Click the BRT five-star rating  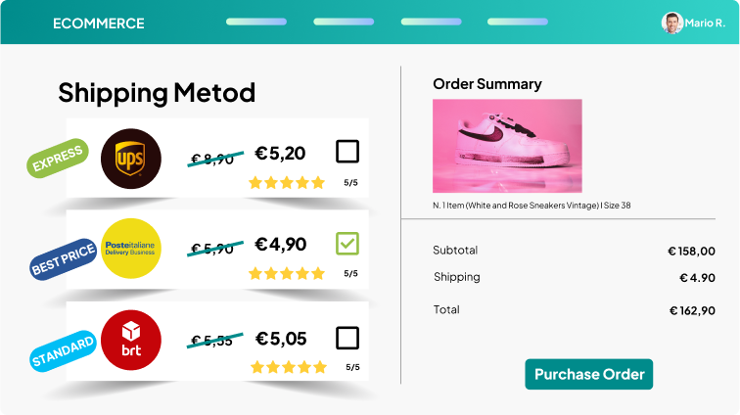tap(287, 367)
